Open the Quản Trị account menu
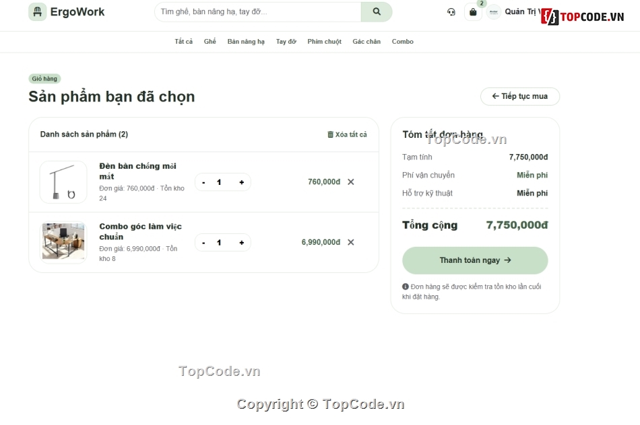 (x=523, y=12)
